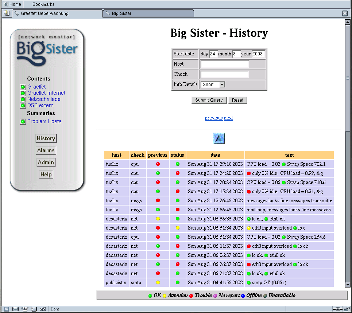Screen dimensions: 352x313
Task: Open the Bookmarks menu
Action: coord(43,4)
